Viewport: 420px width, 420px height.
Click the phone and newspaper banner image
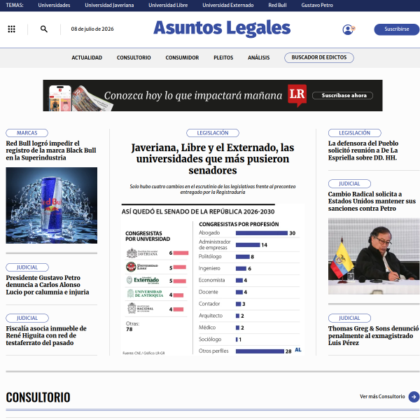point(80,97)
